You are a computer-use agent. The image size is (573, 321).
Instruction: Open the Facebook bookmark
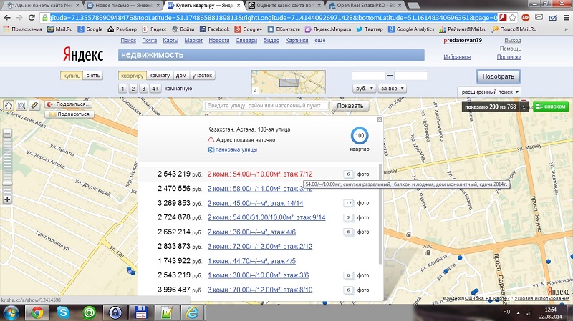point(214,29)
